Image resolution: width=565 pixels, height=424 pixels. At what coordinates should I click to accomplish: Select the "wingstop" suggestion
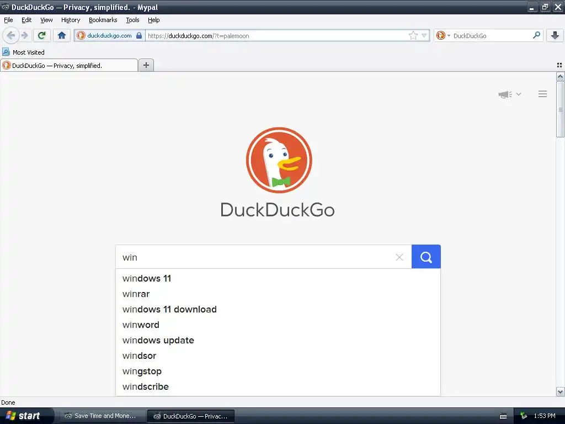coord(278,372)
